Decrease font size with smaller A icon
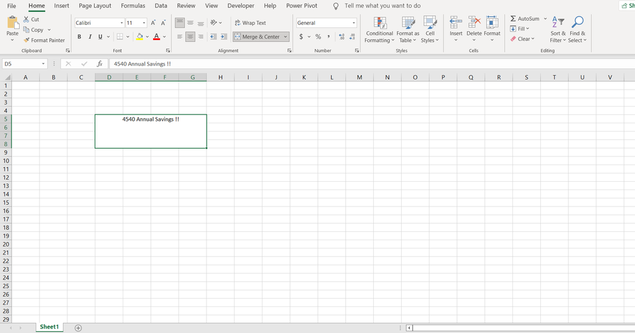This screenshot has width=635, height=333. pyautogui.click(x=163, y=23)
